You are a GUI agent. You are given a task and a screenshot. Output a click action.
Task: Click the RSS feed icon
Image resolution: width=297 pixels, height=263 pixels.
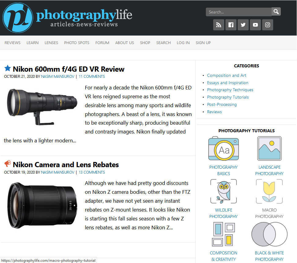click(x=219, y=25)
